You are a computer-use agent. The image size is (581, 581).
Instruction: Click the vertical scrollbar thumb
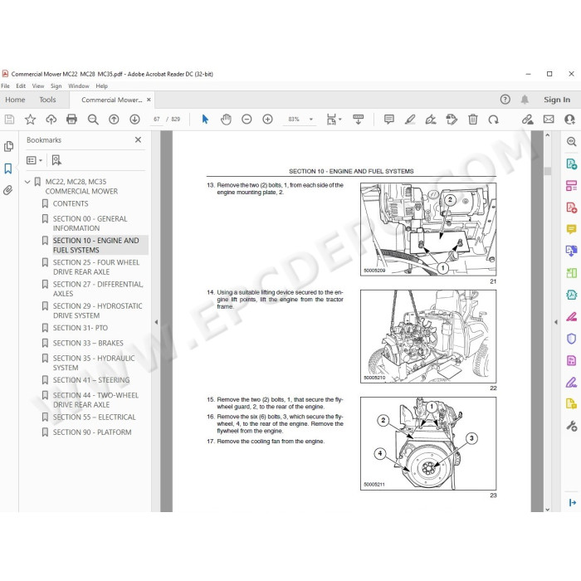point(548,171)
